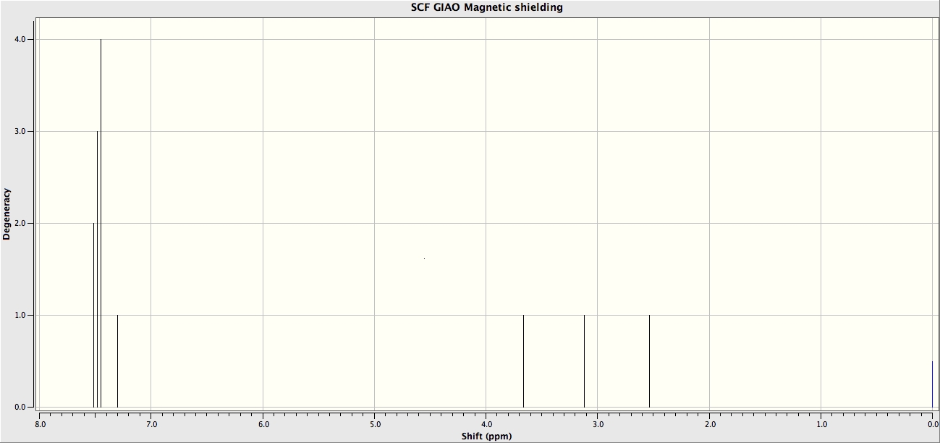Select the peak with degeneracy 2.0
This screenshot has width=940, height=443.
coord(93,315)
